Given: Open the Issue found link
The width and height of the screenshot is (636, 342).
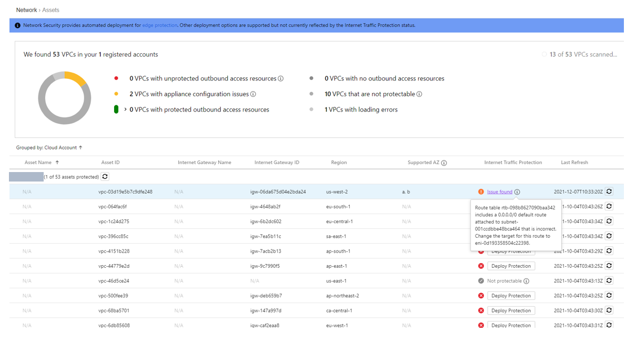Looking at the screenshot, I should coord(499,192).
